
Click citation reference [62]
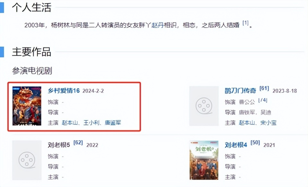78,143
